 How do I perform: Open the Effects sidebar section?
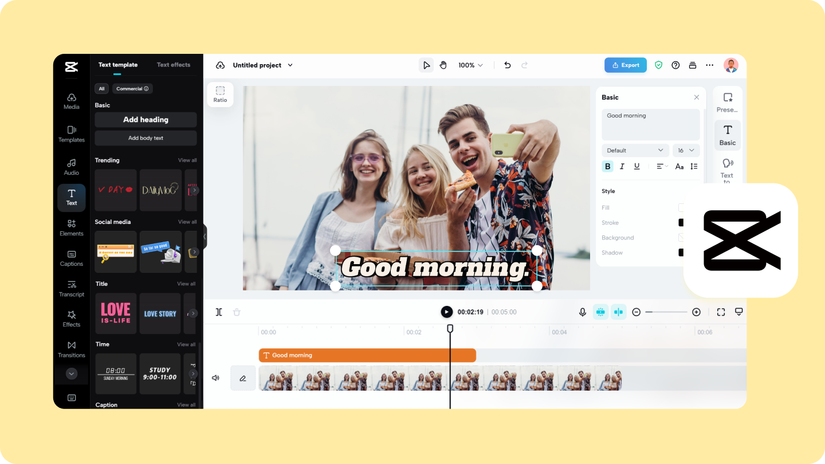click(72, 319)
